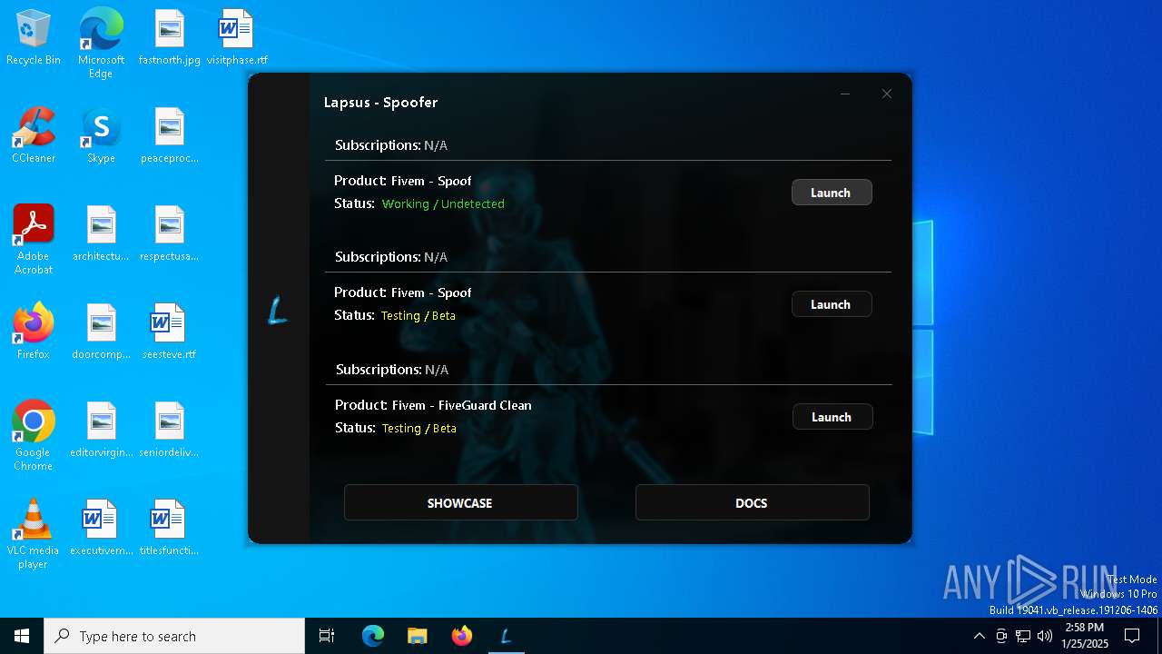Select the seniordeliv... image file icon
Image resolution: width=1162 pixels, height=654 pixels.
click(170, 431)
